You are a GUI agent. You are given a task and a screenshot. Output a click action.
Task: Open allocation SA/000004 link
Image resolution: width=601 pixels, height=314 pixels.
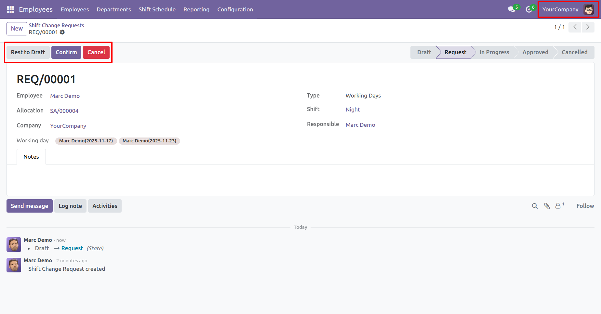point(64,111)
